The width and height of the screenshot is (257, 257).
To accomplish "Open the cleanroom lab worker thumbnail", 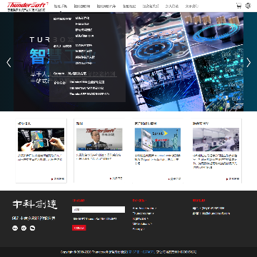I will (216, 139).
